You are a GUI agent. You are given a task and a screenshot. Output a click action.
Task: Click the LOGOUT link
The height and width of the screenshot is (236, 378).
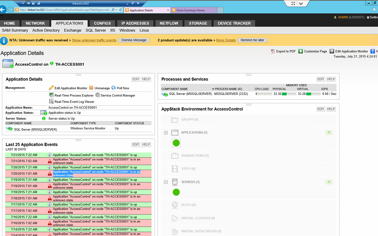[x=356, y=17]
